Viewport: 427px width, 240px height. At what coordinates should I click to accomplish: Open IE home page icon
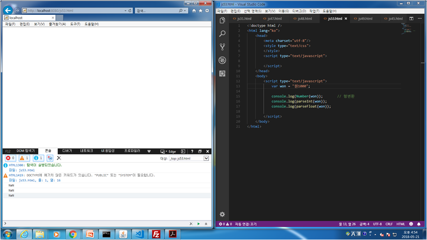point(194,11)
